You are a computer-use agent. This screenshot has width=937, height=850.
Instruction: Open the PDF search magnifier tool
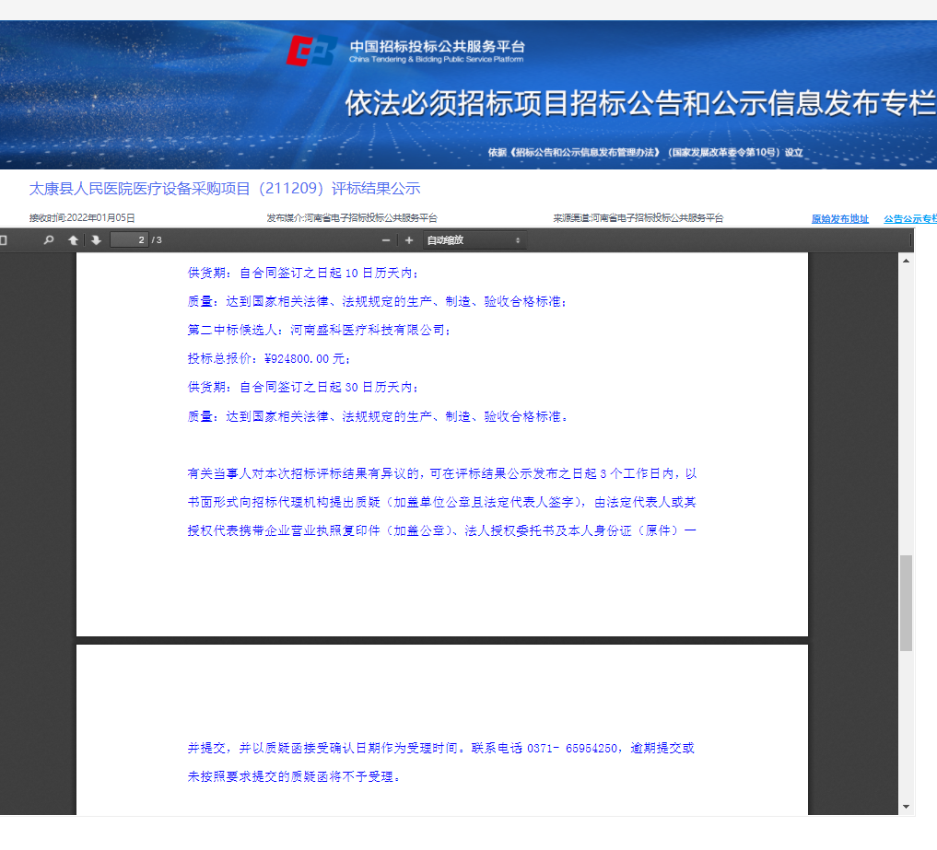pyautogui.click(x=49, y=240)
